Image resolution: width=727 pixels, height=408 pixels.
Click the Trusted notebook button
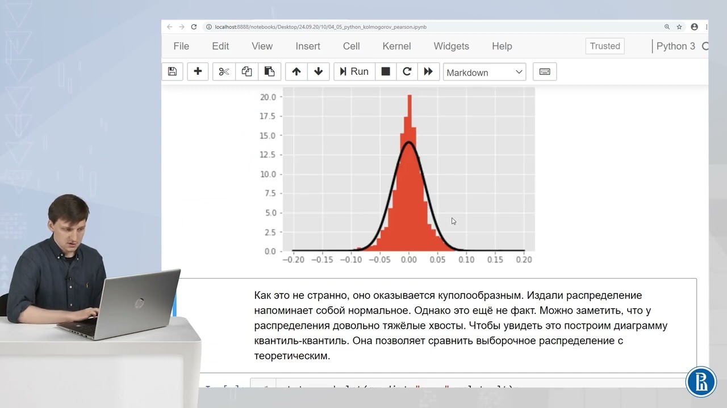605,46
